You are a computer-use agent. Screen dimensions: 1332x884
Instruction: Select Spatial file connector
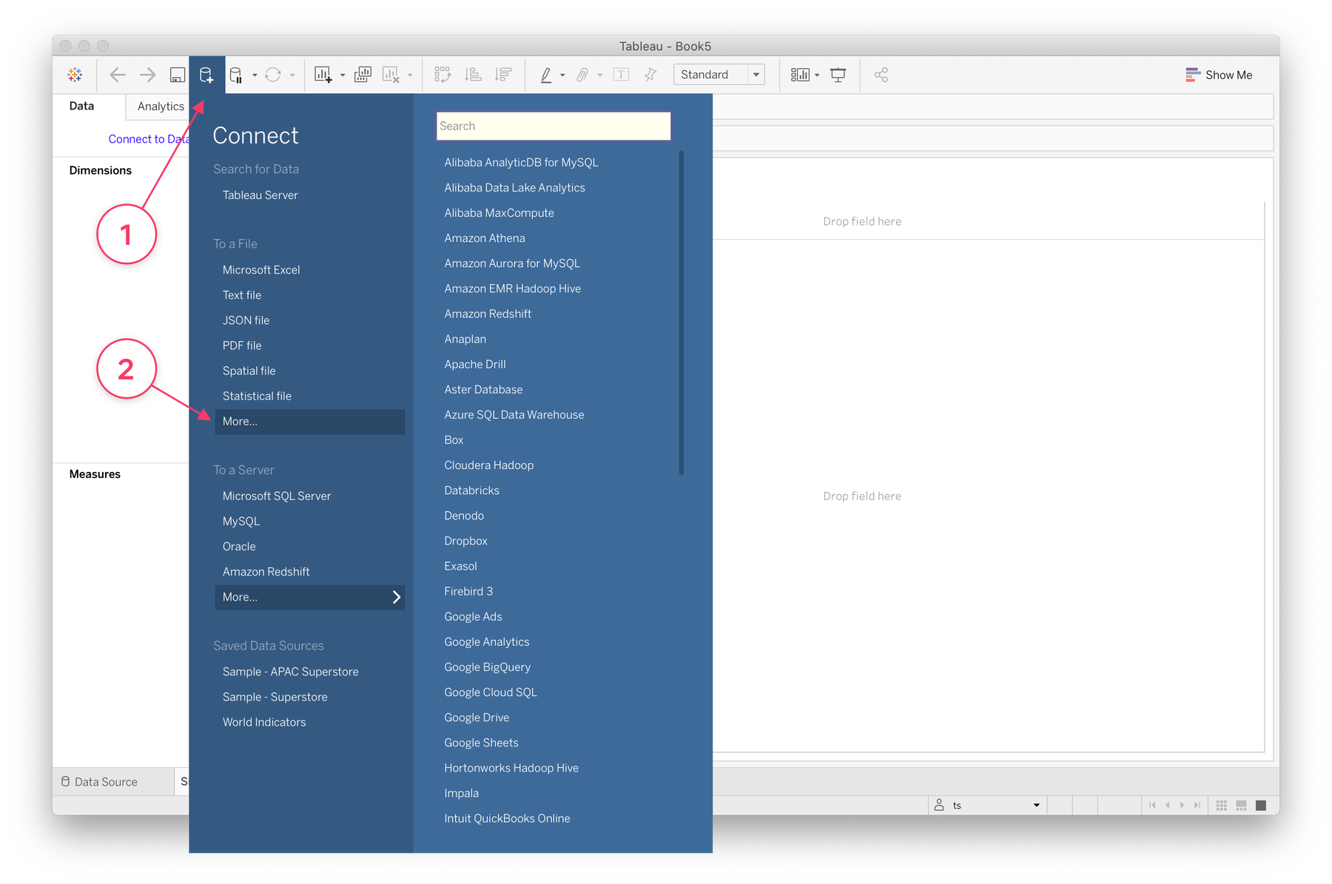click(249, 371)
